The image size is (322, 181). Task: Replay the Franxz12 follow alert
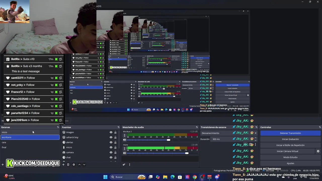(x=61, y=92)
